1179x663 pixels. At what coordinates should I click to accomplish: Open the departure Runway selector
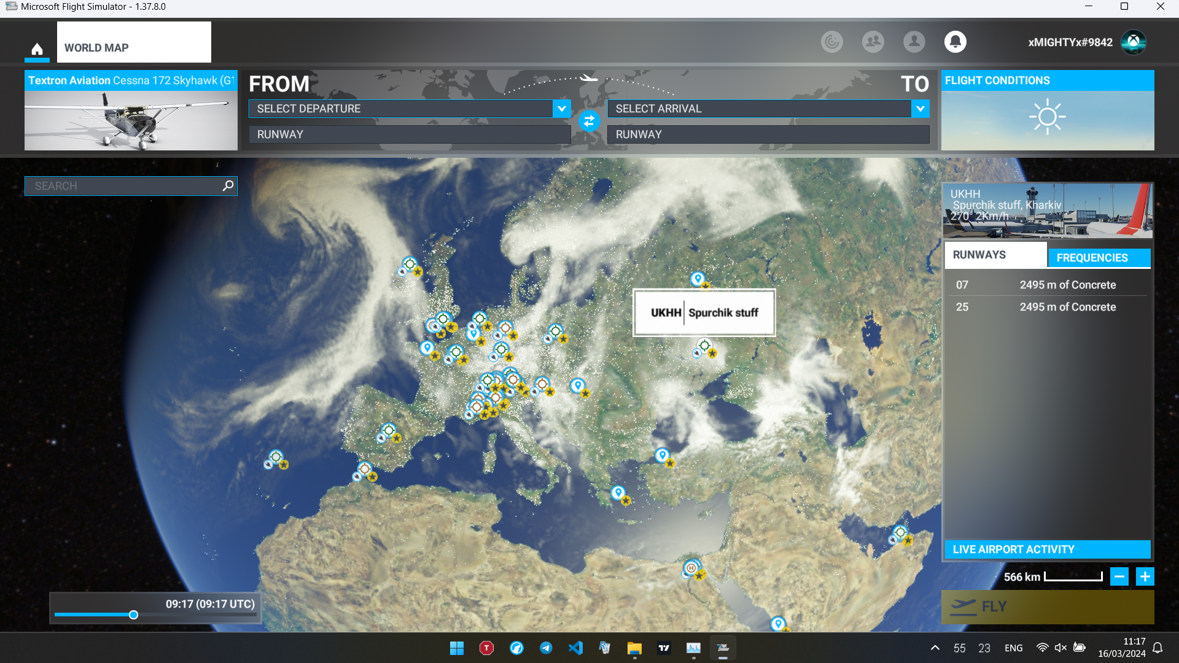coord(410,134)
